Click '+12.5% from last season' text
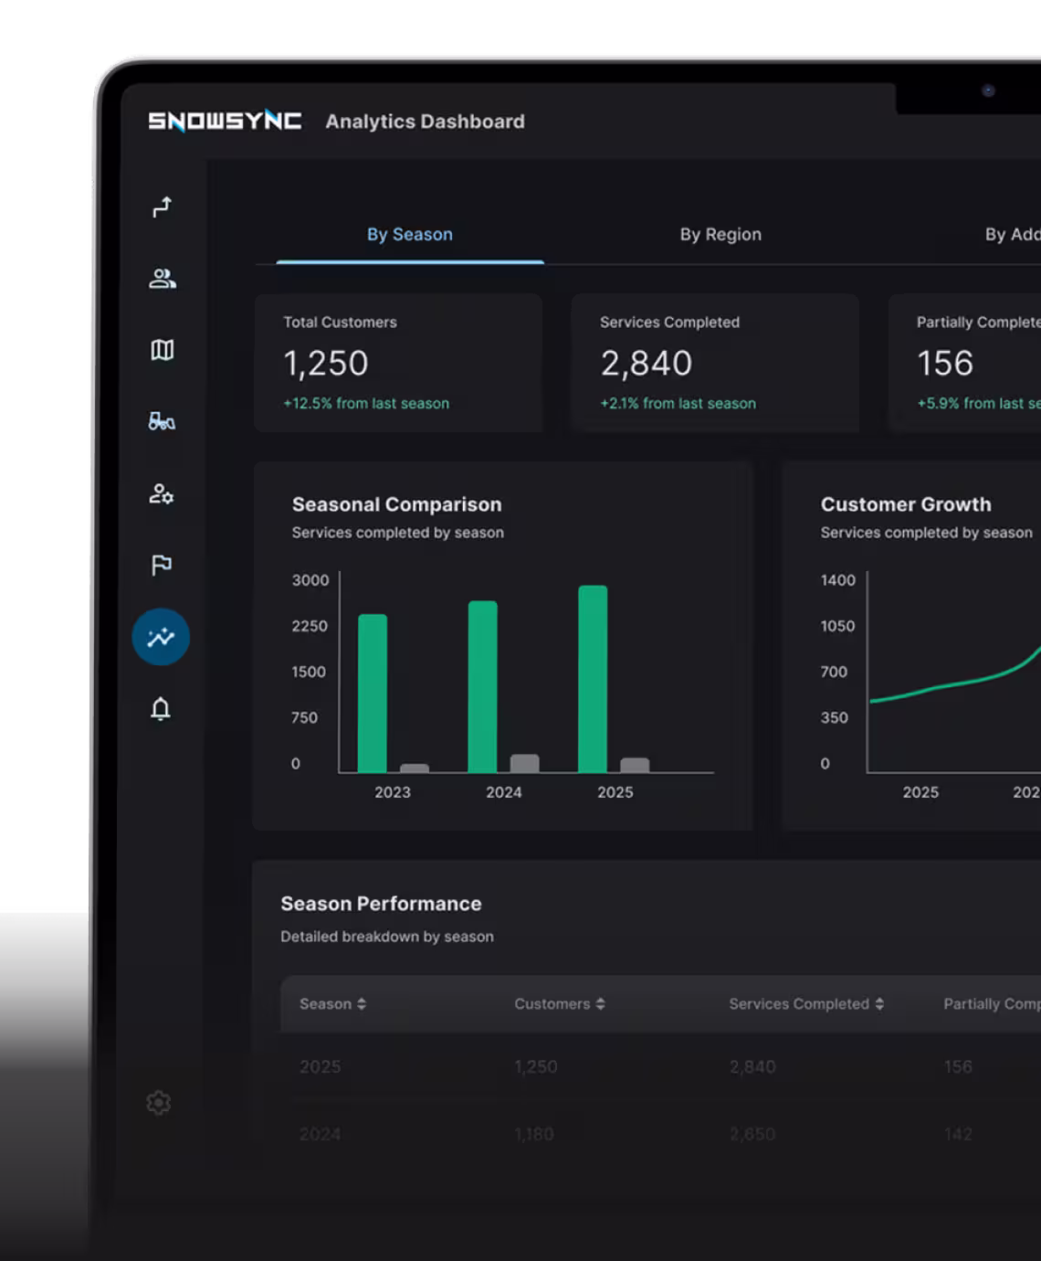 (366, 403)
